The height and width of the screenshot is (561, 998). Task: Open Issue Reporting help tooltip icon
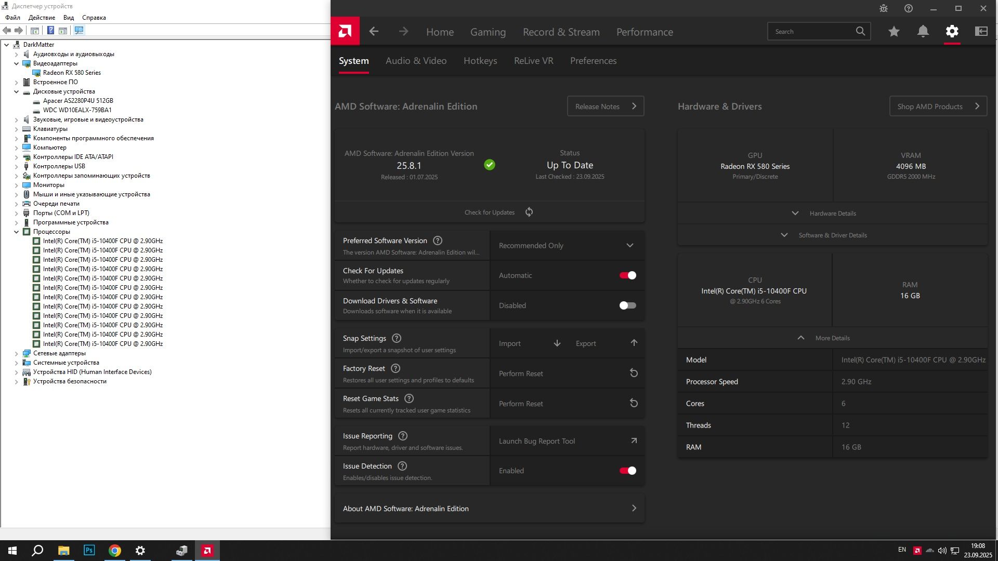coord(403,436)
